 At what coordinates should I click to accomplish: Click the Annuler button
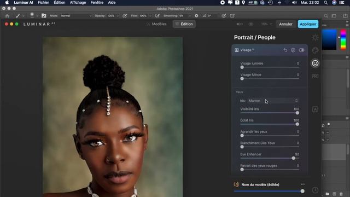pos(285,24)
